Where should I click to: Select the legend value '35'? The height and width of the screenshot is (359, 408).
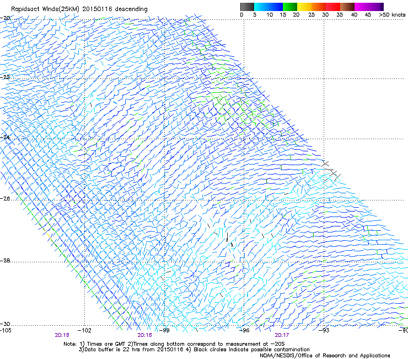(x=340, y=15)
